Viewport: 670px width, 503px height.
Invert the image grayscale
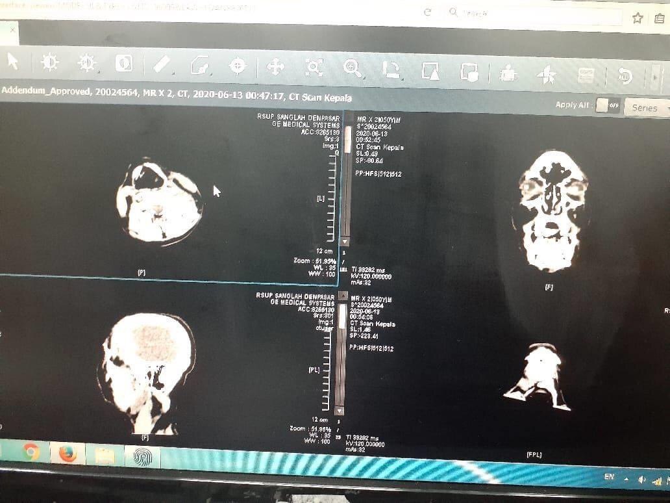coord(124,64)
